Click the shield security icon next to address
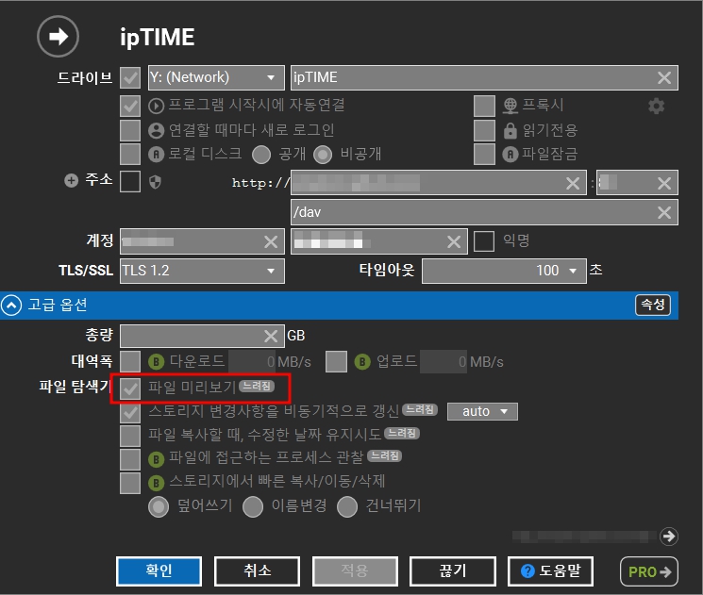This screenshot has height=595, width=703. tap(155, 182)
